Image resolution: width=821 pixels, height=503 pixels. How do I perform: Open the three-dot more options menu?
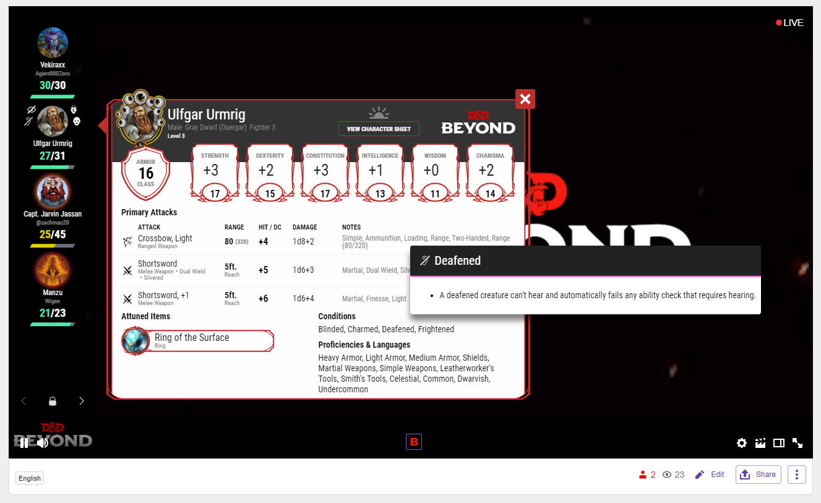tap(797, 475)
